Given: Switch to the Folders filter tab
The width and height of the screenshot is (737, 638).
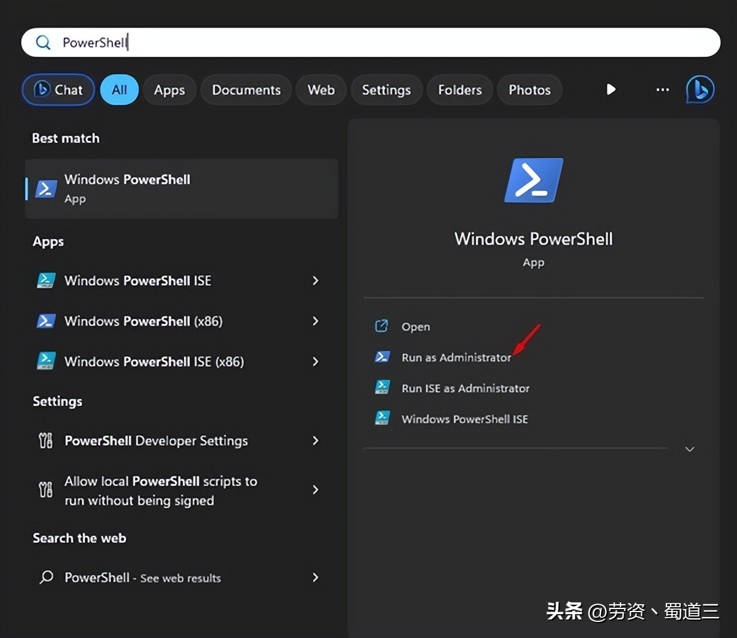Looking at the screenshot, I should click(x=460, y=90).
